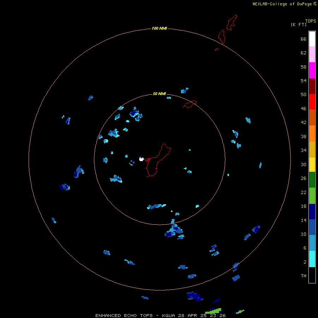Screen dimensions: 318x318
Task: Click legend value '46'
Action: tap(304, 109)
